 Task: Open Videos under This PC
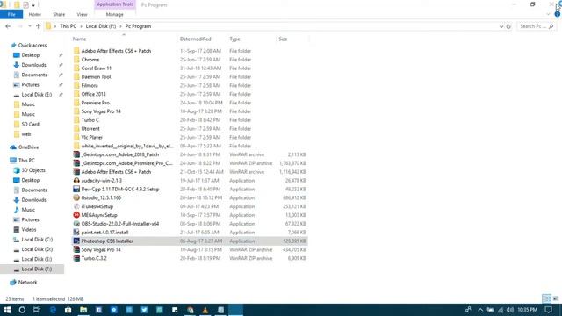[x=29, y=230]
